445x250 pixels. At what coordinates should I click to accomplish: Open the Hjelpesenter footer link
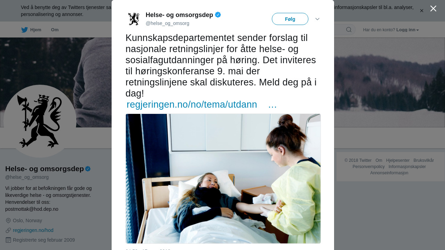[398, 160]
